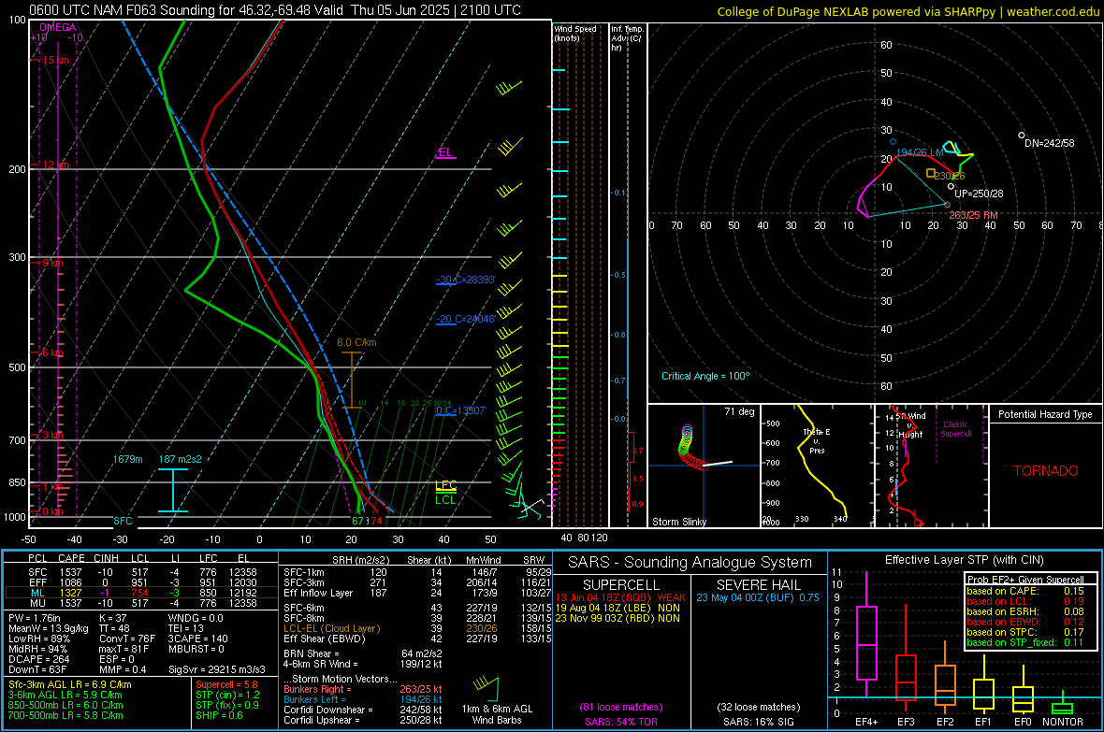Click the 'SARS - Sounding Analogue System' heading

(690, 563)
